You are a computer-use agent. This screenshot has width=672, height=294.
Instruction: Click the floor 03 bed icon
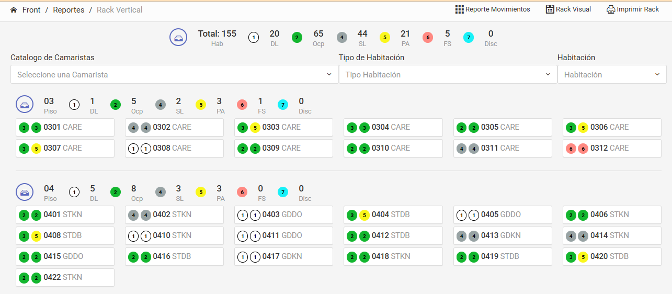click(25, 105)
